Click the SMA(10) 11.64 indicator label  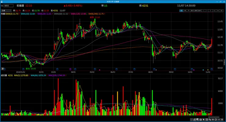[28, 14]
